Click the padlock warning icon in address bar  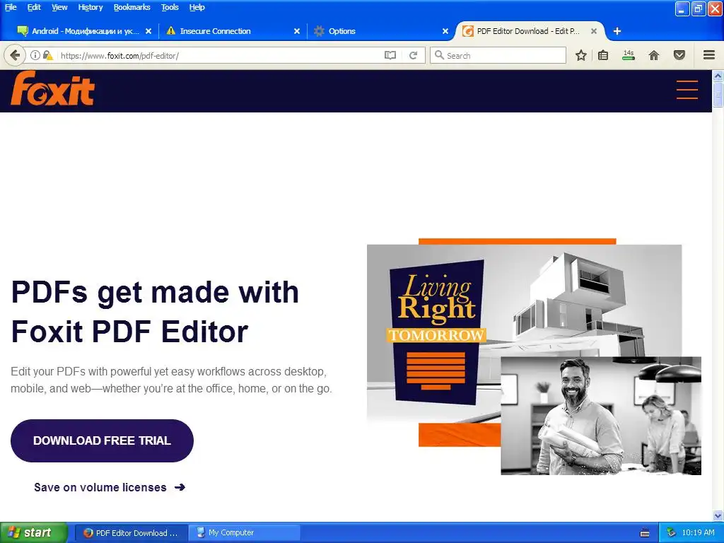(47, 55)
